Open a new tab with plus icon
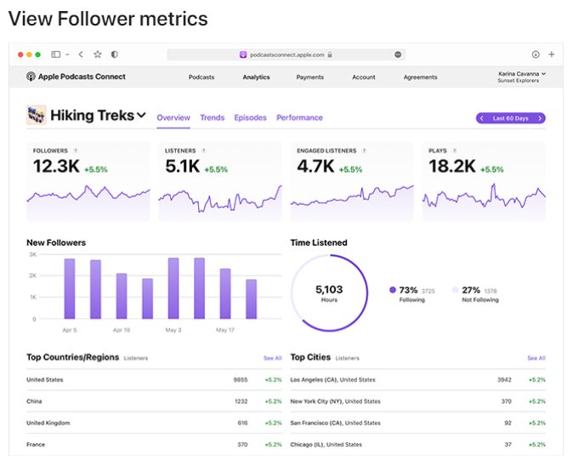573x467 pixels. tap(552, 54)
